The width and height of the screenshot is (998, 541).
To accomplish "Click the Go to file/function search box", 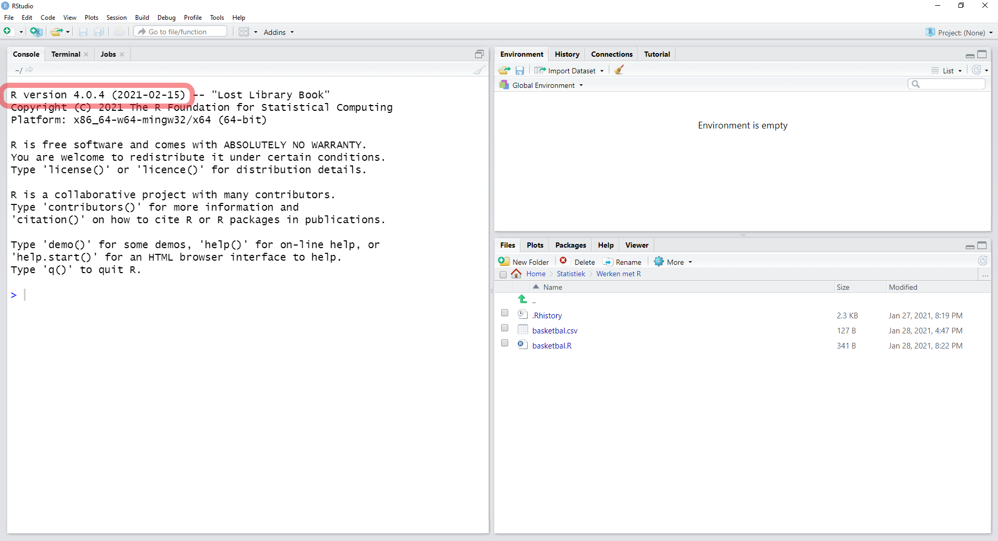I will pos(180,31).
